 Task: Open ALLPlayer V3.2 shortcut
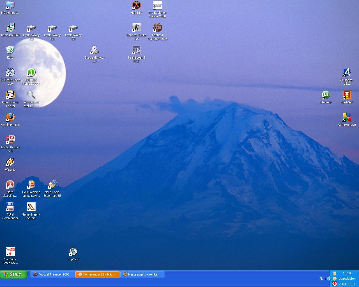(347, 77)
